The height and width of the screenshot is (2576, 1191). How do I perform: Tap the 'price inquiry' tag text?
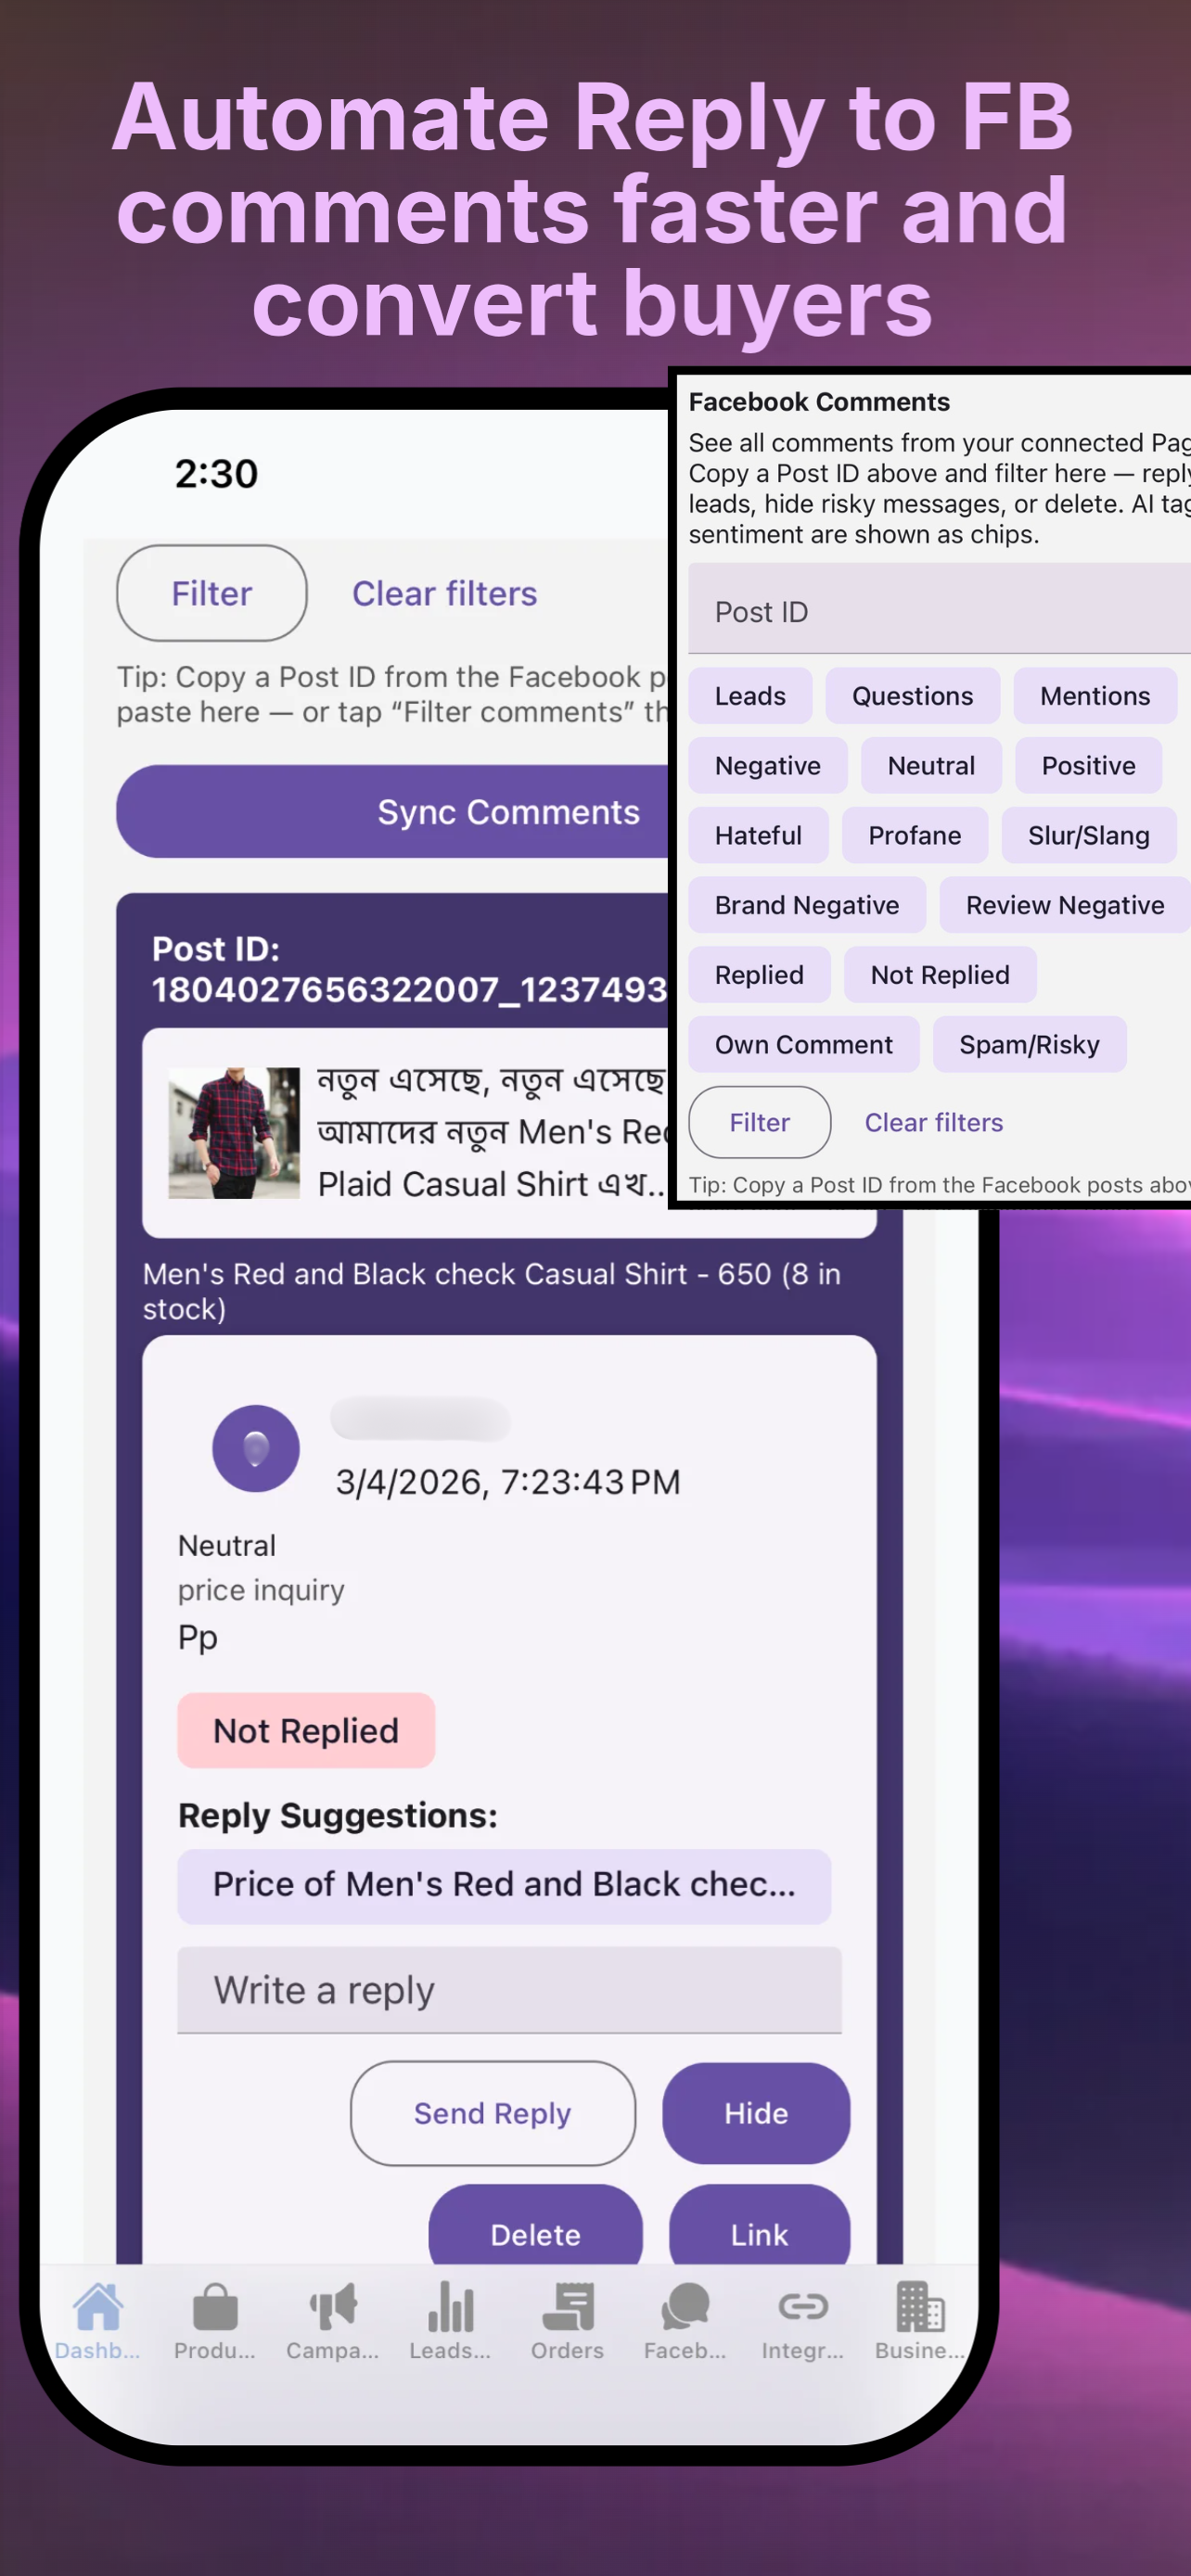261,1590
